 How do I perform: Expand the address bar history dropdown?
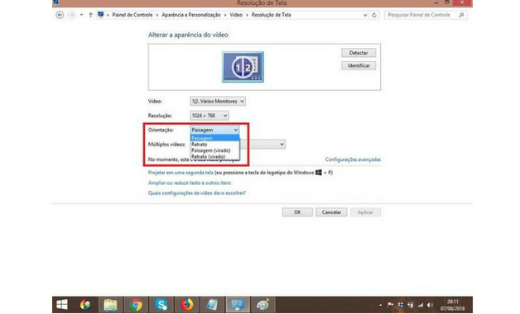click(365, 15)
